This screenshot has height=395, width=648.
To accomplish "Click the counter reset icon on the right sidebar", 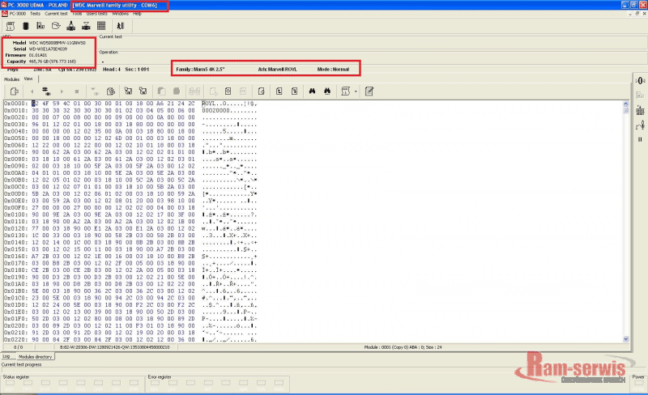I will 640,81.
